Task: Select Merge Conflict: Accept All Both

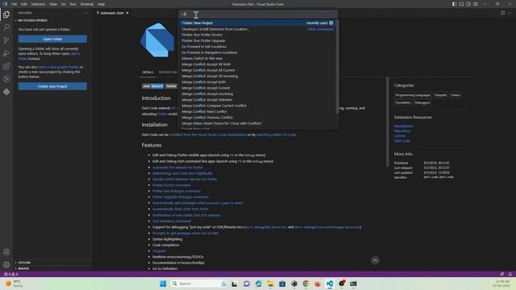Action: pos(258,64)
